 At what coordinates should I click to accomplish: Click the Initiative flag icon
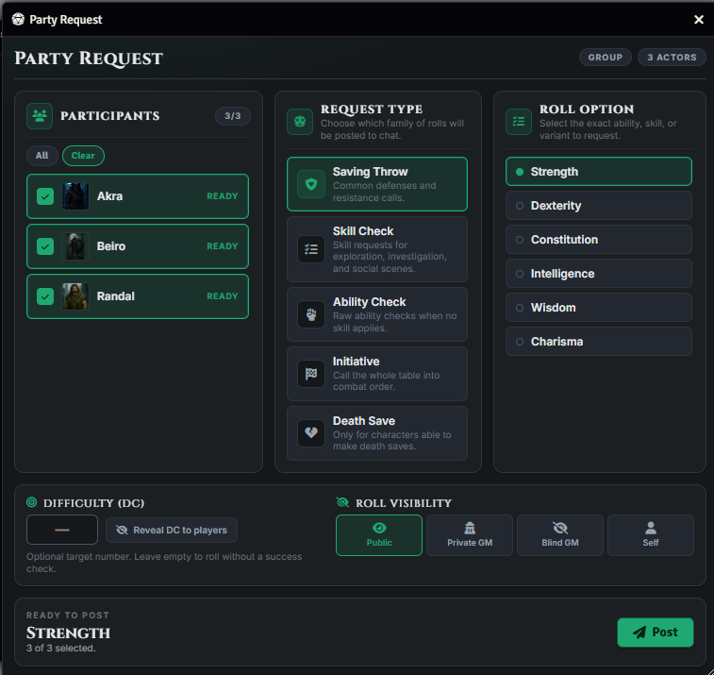pyautogui.click(x=311, y=374)
